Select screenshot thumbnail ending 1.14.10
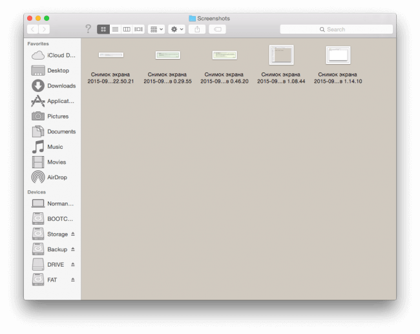Viewport: 420px width, 334px height. [339, 55]
